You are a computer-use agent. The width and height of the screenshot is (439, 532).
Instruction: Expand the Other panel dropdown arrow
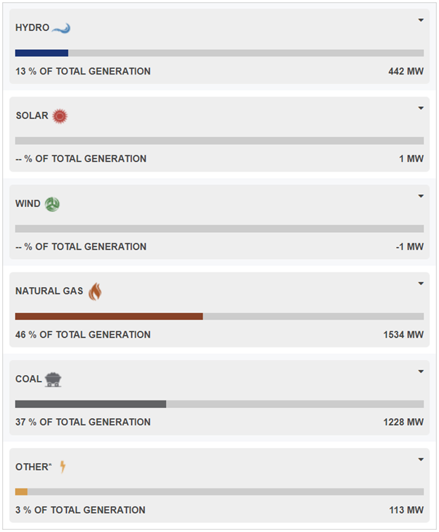pos(421,460)
